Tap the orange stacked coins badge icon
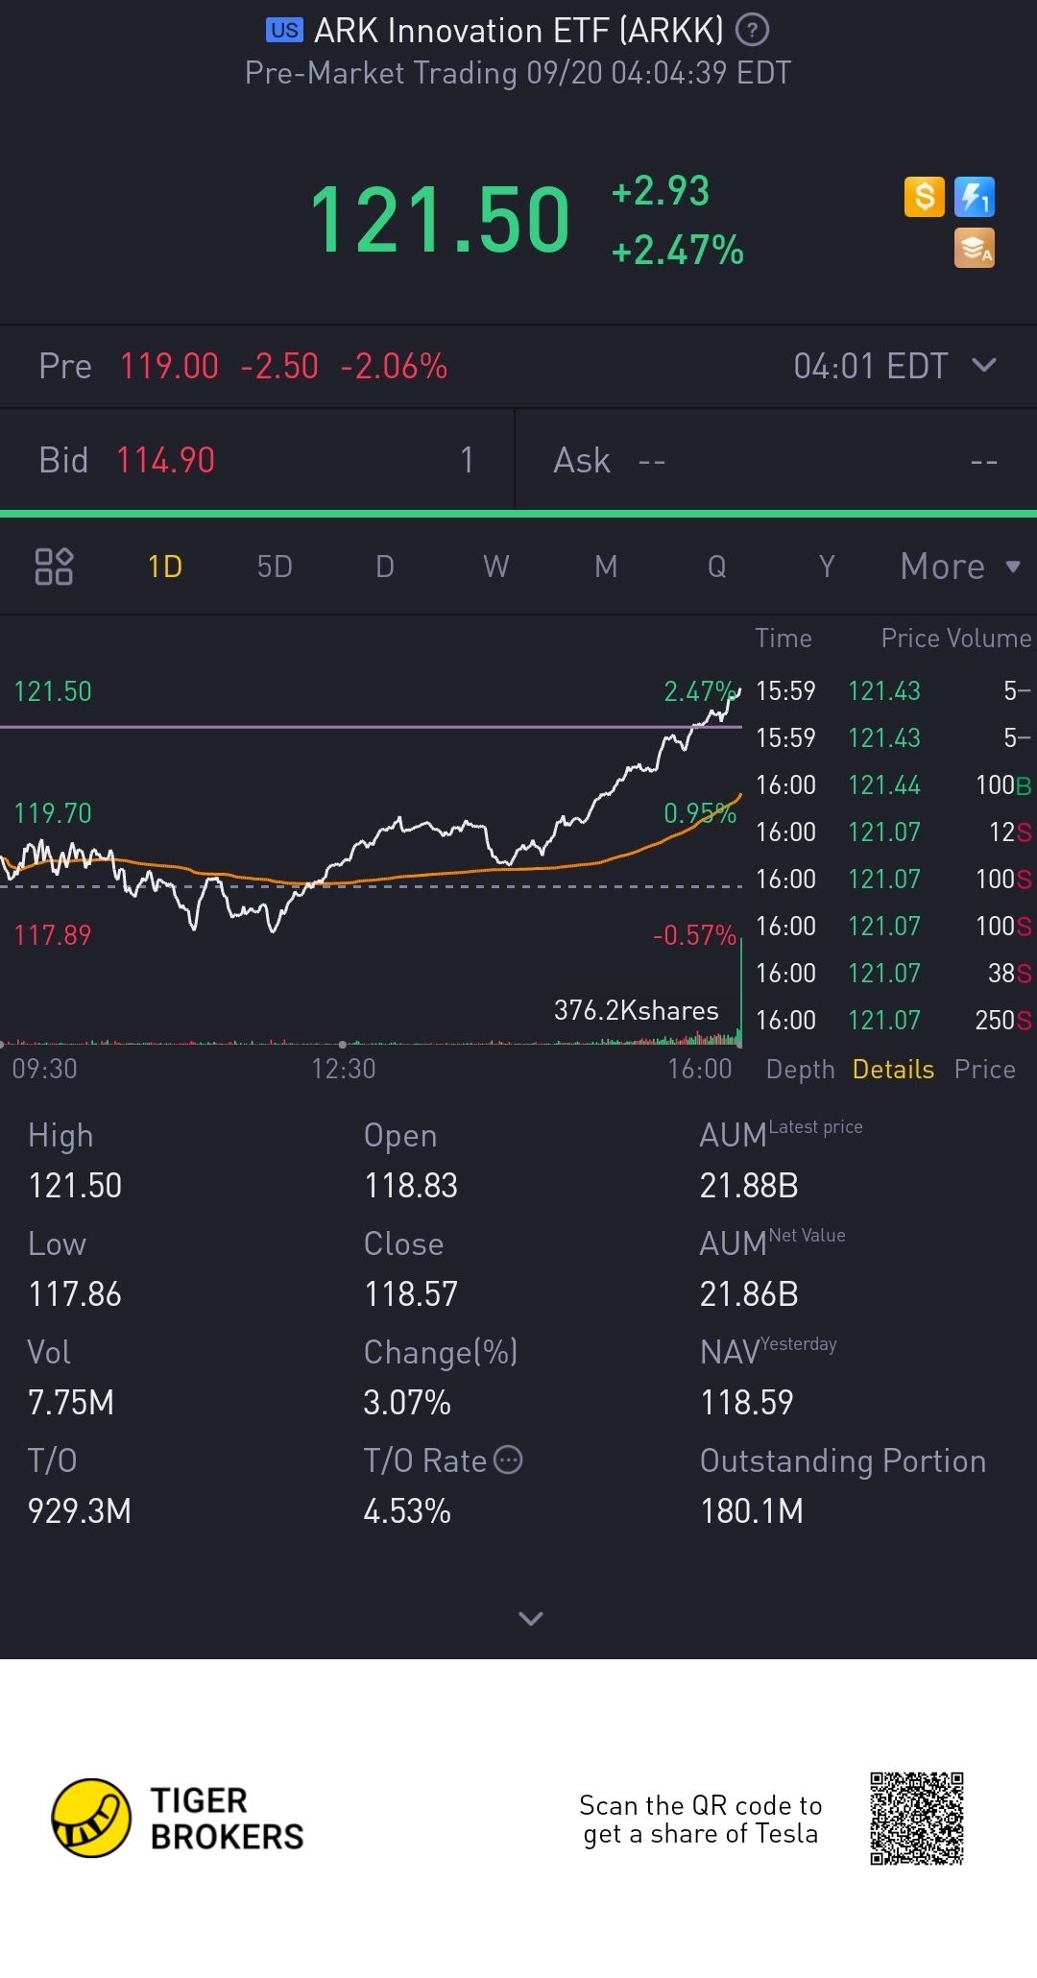 (x=975, y=248)
